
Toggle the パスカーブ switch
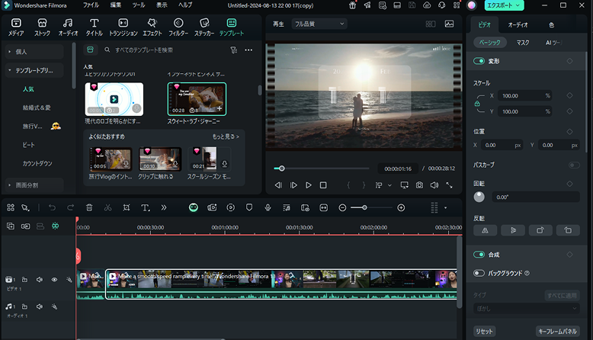574,165
